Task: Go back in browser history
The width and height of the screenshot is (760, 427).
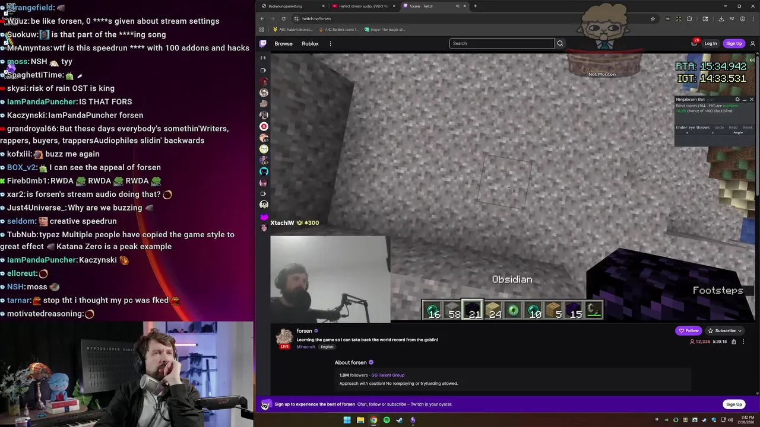Action: (262, 18)
